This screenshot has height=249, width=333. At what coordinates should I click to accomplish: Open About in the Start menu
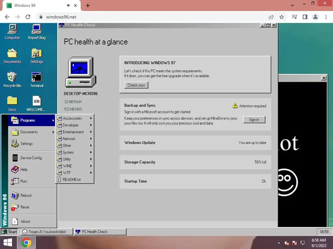(32, 221)
